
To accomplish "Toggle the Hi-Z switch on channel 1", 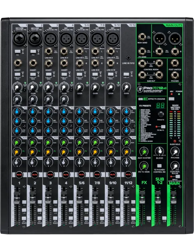I will tap(18, 51).
